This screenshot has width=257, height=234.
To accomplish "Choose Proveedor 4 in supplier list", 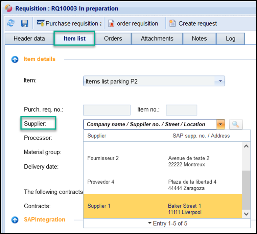I will click(162, 185).
